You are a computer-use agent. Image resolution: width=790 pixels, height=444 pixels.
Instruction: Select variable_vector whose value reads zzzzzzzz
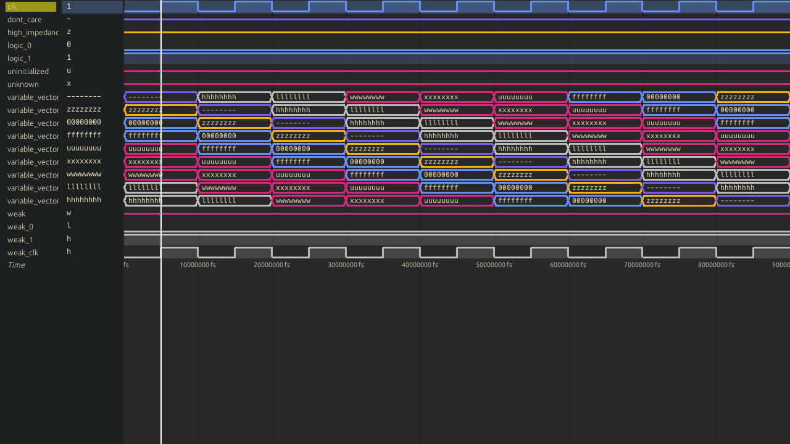pos(33,110)
